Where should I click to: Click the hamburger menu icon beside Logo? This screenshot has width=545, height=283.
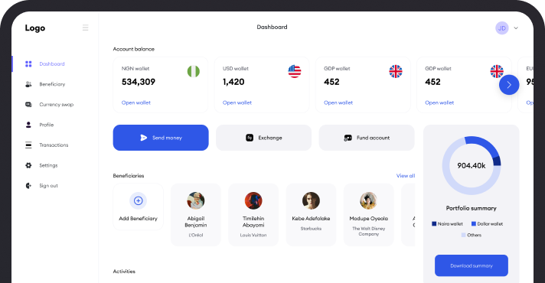[x=85, y=28]
